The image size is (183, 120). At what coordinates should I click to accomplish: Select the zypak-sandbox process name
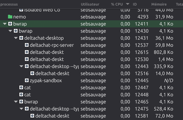(x=46, y=81)
